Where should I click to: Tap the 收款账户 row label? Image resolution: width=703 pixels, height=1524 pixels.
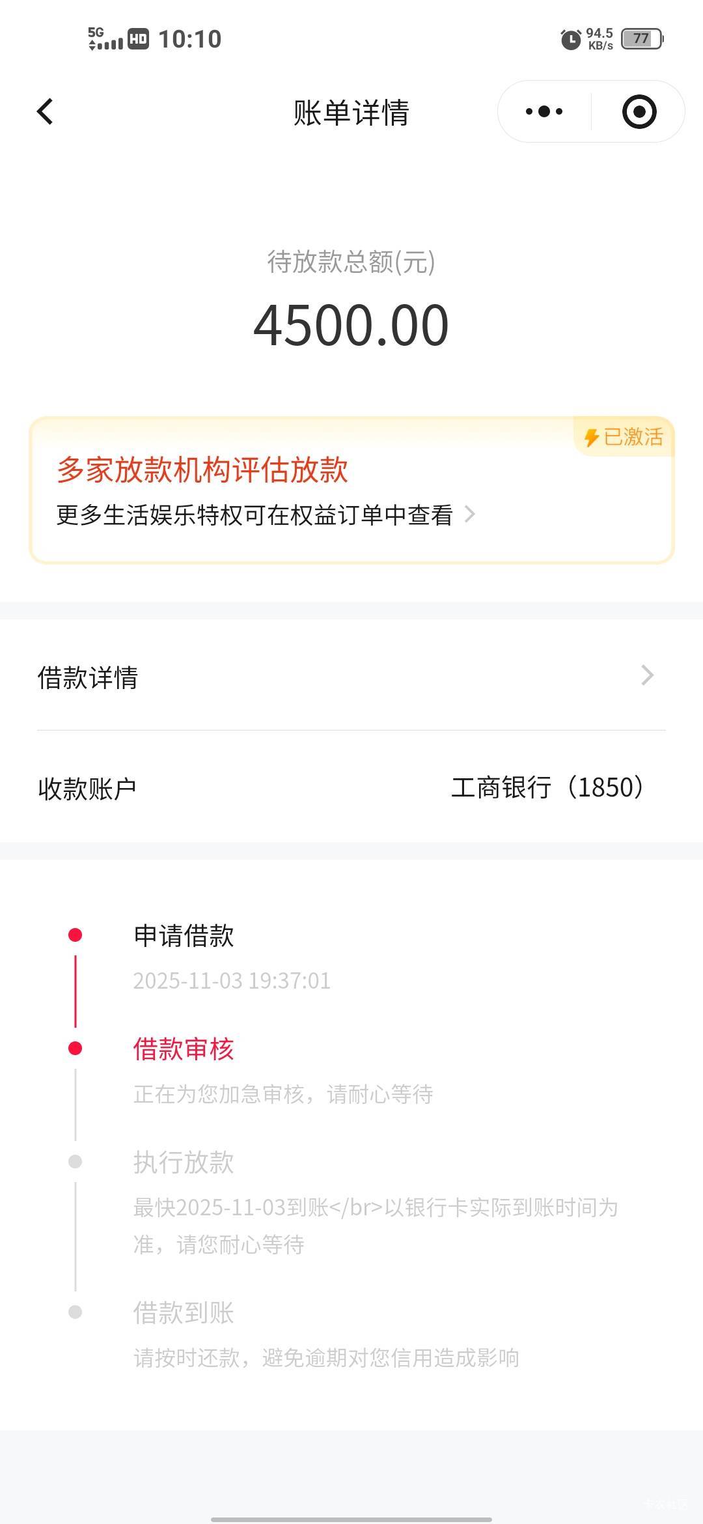click(87, 788)
